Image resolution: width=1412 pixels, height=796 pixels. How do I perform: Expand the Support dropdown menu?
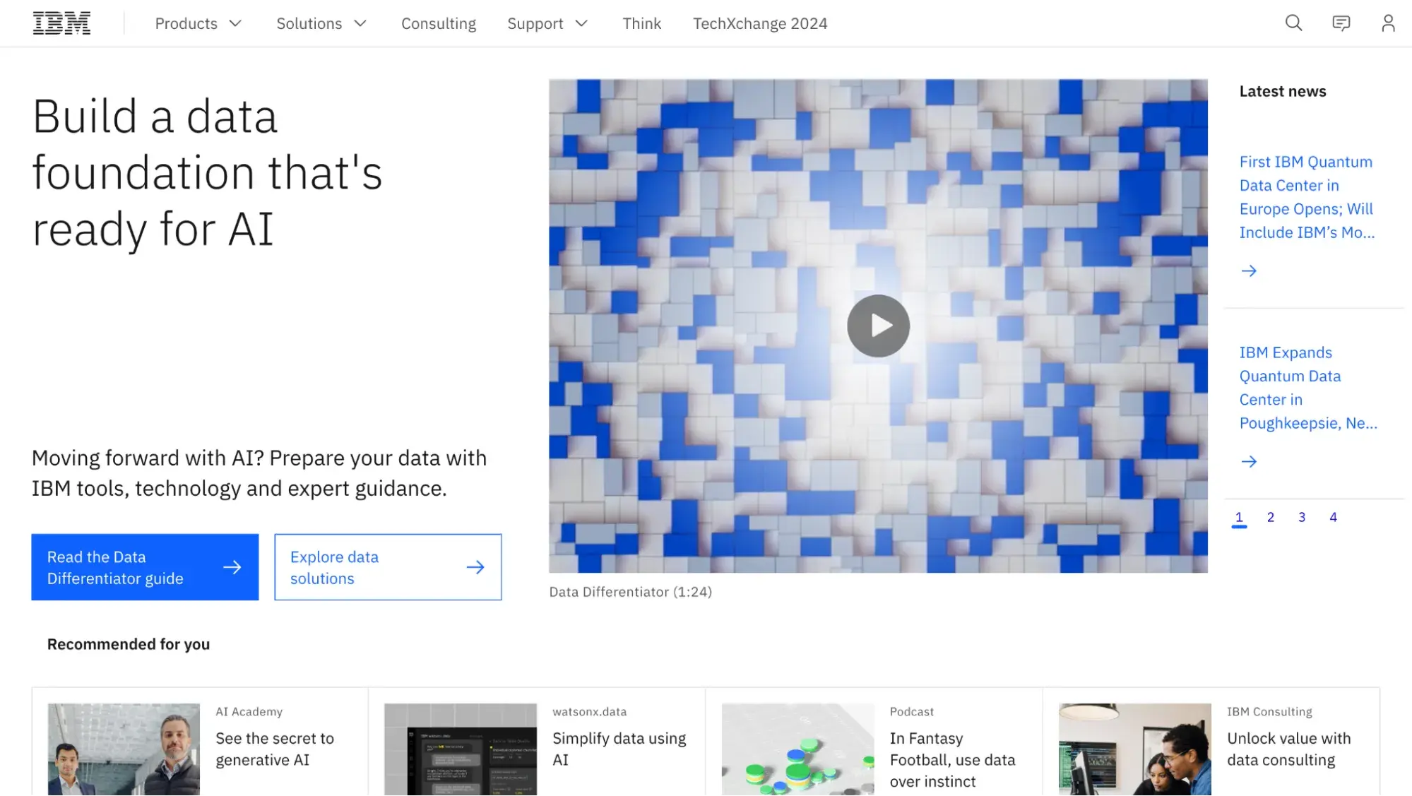point(548,23)
